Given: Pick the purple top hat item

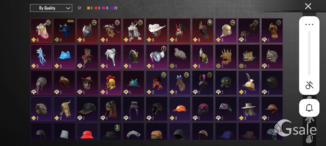Looking at the screenshot, I should [133, 109].
